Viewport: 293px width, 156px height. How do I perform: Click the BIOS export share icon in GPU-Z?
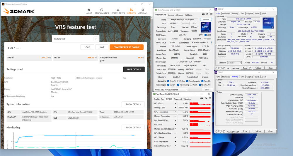201,35
